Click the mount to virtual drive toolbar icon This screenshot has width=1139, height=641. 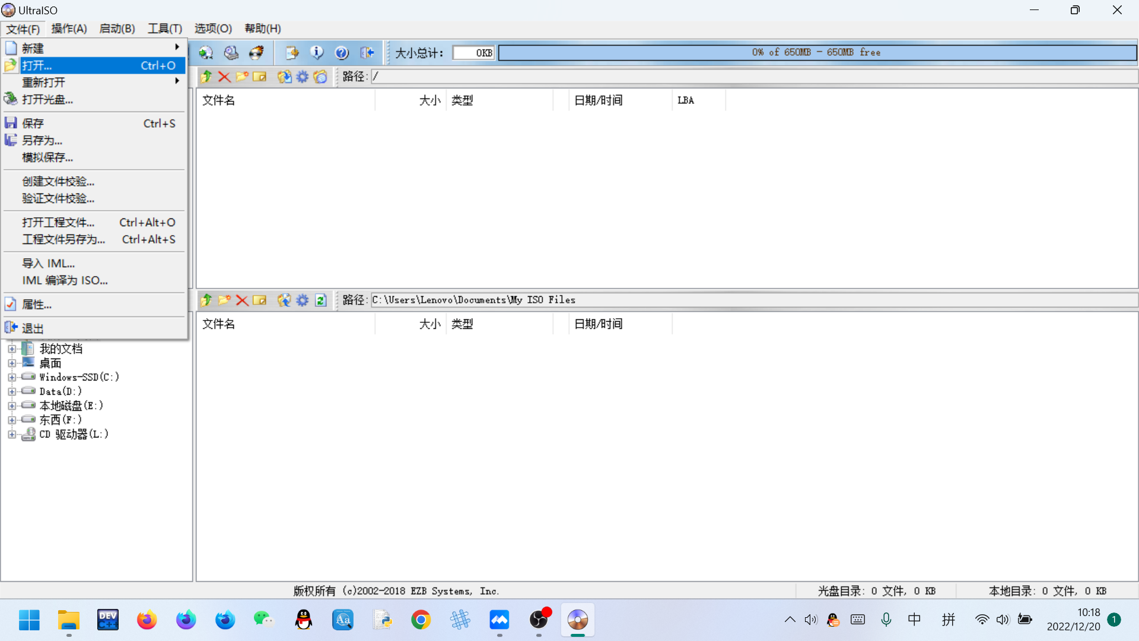click(x=231, y=53)
